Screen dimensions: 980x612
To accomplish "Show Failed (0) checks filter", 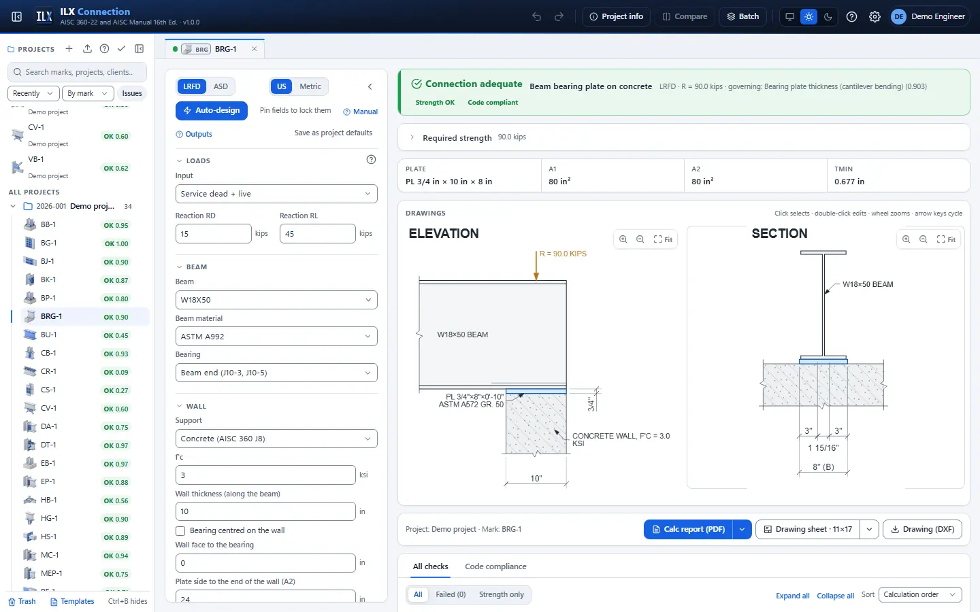I will [x=451, y=594].
